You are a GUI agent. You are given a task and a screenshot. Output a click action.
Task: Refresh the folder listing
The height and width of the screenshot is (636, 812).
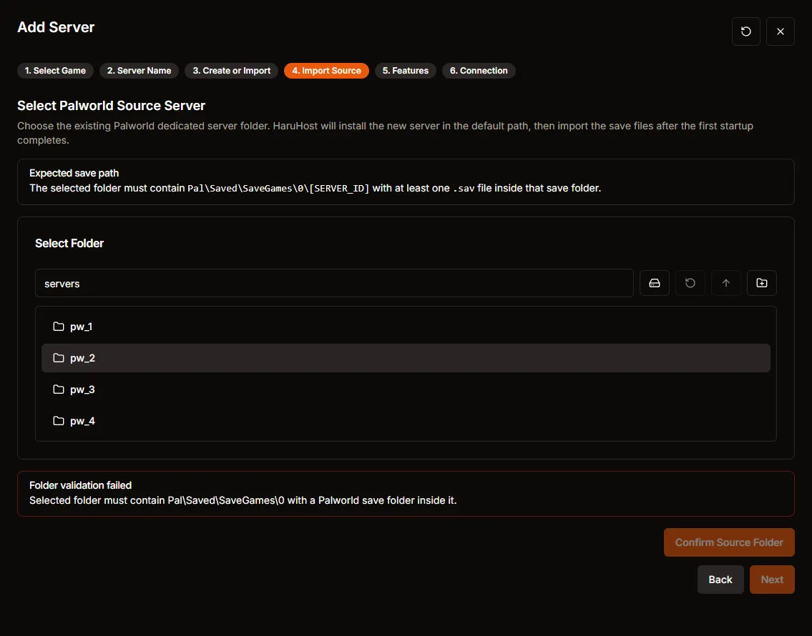[690, 283]
